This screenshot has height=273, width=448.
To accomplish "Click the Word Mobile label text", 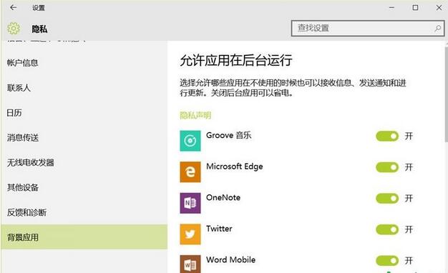I will 231,259.
